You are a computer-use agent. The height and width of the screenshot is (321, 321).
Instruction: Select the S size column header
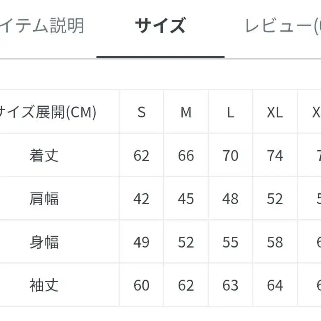coord(142,112)
